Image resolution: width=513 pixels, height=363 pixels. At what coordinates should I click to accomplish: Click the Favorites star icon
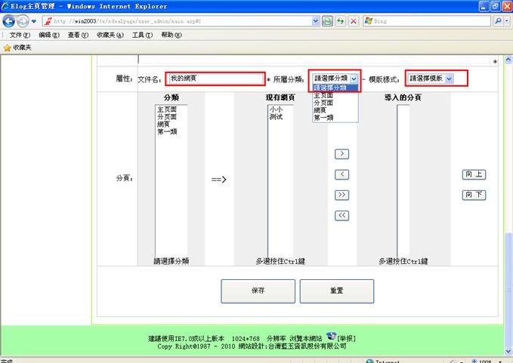pyautogui.click(x=8, y=48)
